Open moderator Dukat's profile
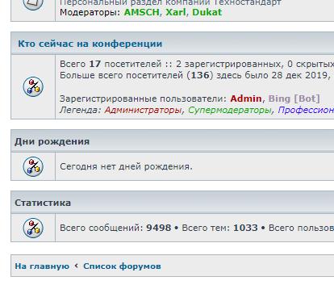 click(207, 12)
